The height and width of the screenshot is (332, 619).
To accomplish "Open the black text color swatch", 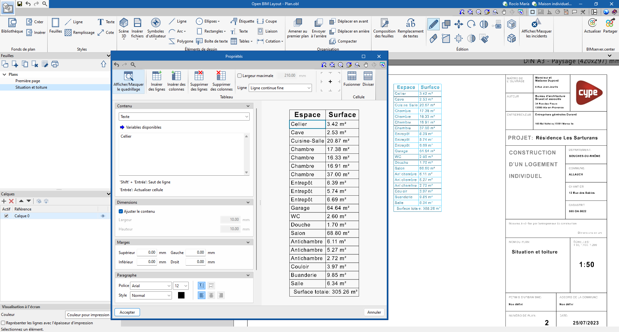I will pyautogui.click(x=181, y=295).
